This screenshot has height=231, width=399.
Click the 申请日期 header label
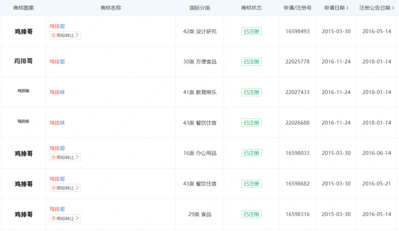click(x=334, y=8)
